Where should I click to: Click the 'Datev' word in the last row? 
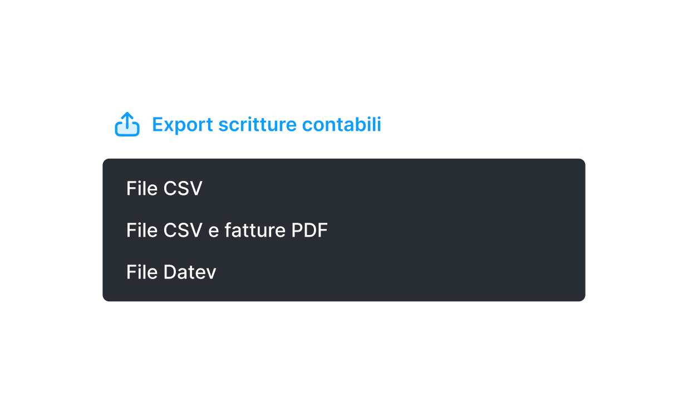189,272
